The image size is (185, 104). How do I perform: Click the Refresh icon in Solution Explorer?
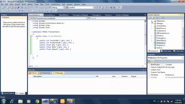[x=156, y=18]
